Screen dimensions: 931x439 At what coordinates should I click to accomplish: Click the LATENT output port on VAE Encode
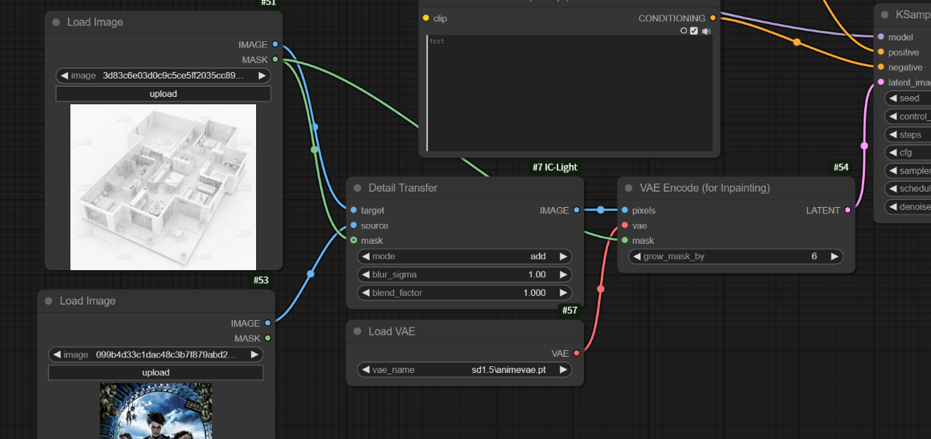coord(848,211)
